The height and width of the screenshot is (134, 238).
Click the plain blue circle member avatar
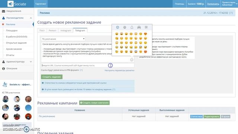28,108
